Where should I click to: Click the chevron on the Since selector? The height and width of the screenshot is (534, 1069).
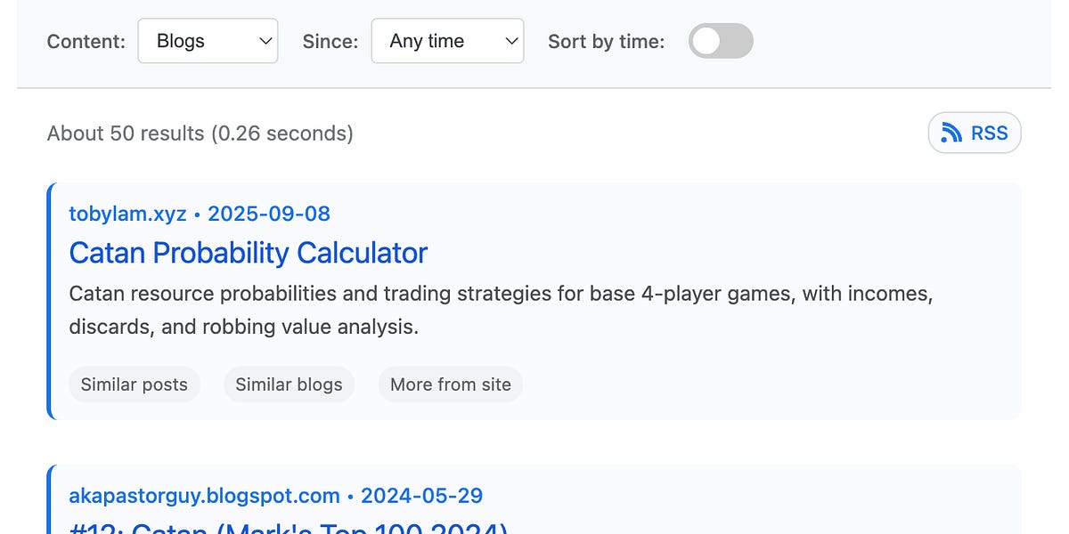[x=510, y=40]
